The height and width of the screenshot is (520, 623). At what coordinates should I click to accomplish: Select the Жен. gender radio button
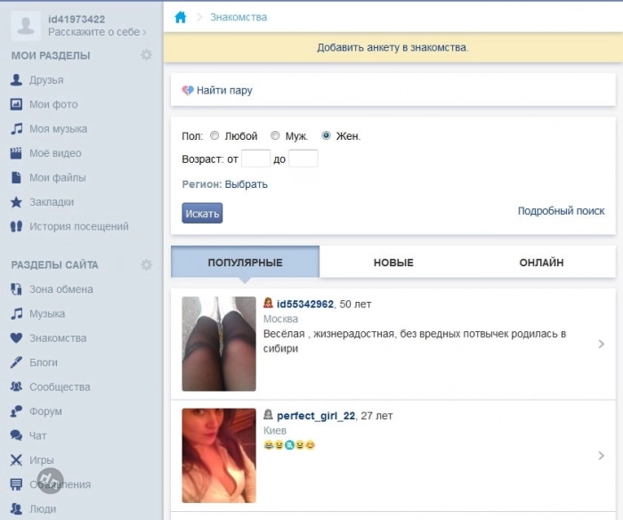coord(327,136)
